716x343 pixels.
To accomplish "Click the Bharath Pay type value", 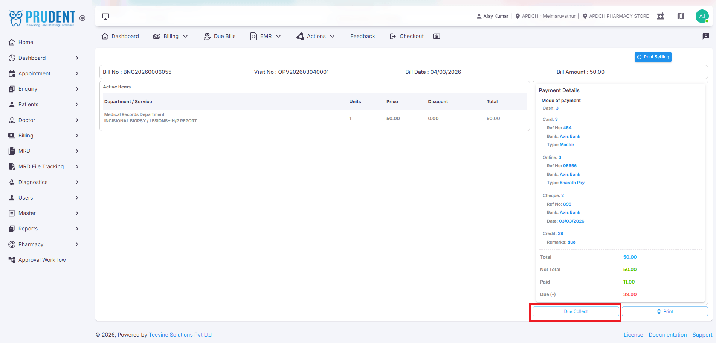I will (x=572, y=183).
